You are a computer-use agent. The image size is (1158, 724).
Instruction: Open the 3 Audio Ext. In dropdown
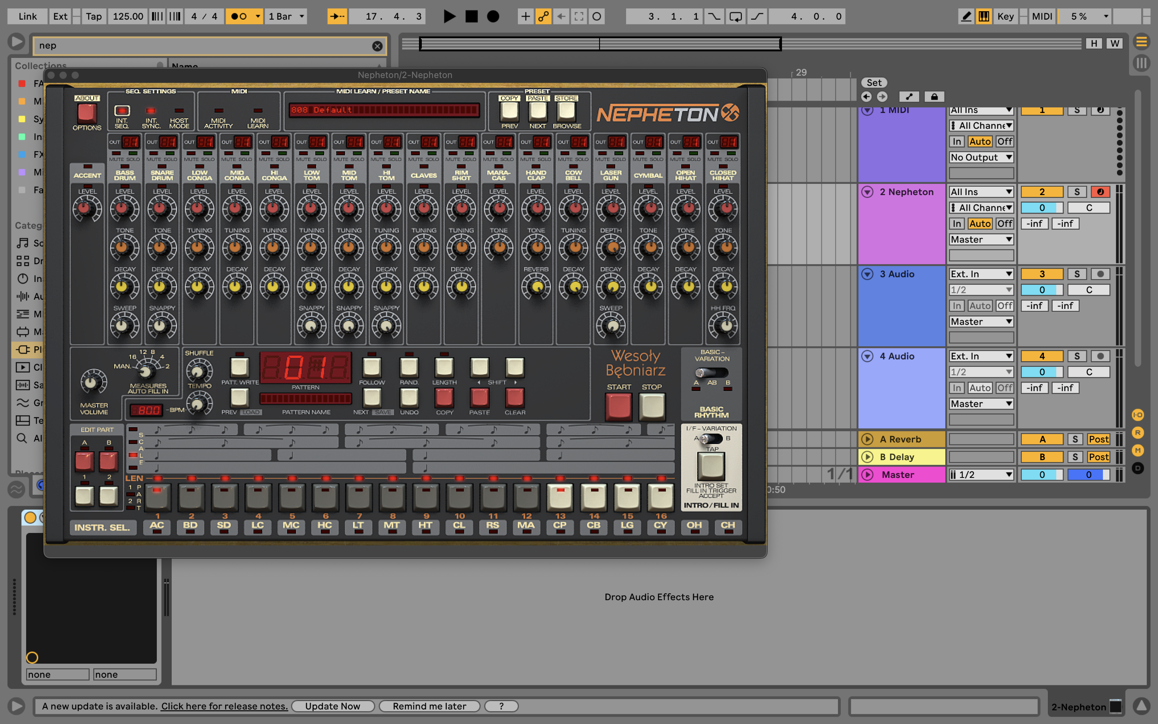[981, 274]
